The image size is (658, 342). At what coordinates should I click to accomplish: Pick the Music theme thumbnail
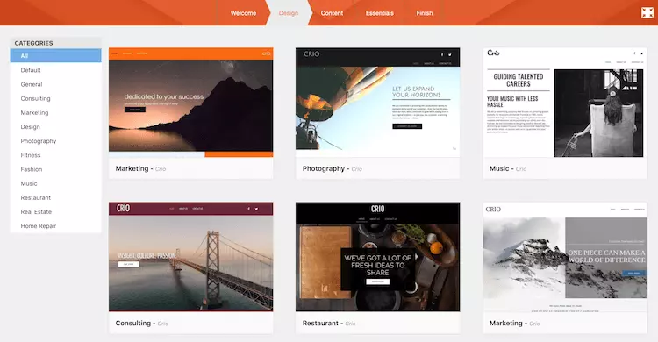click(565, 103)
